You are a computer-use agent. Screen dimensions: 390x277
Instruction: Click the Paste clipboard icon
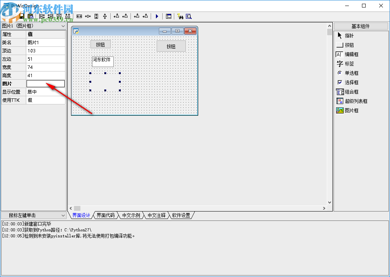[x=30, y=16]
